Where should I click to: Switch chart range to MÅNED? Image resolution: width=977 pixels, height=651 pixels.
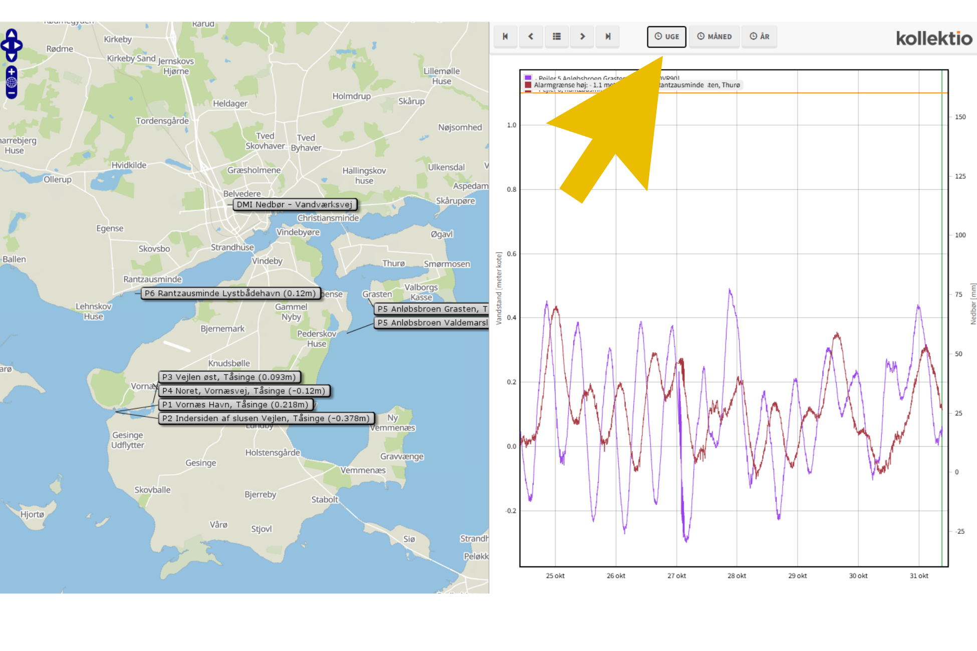pyautogui.click(x=714, y=37)
